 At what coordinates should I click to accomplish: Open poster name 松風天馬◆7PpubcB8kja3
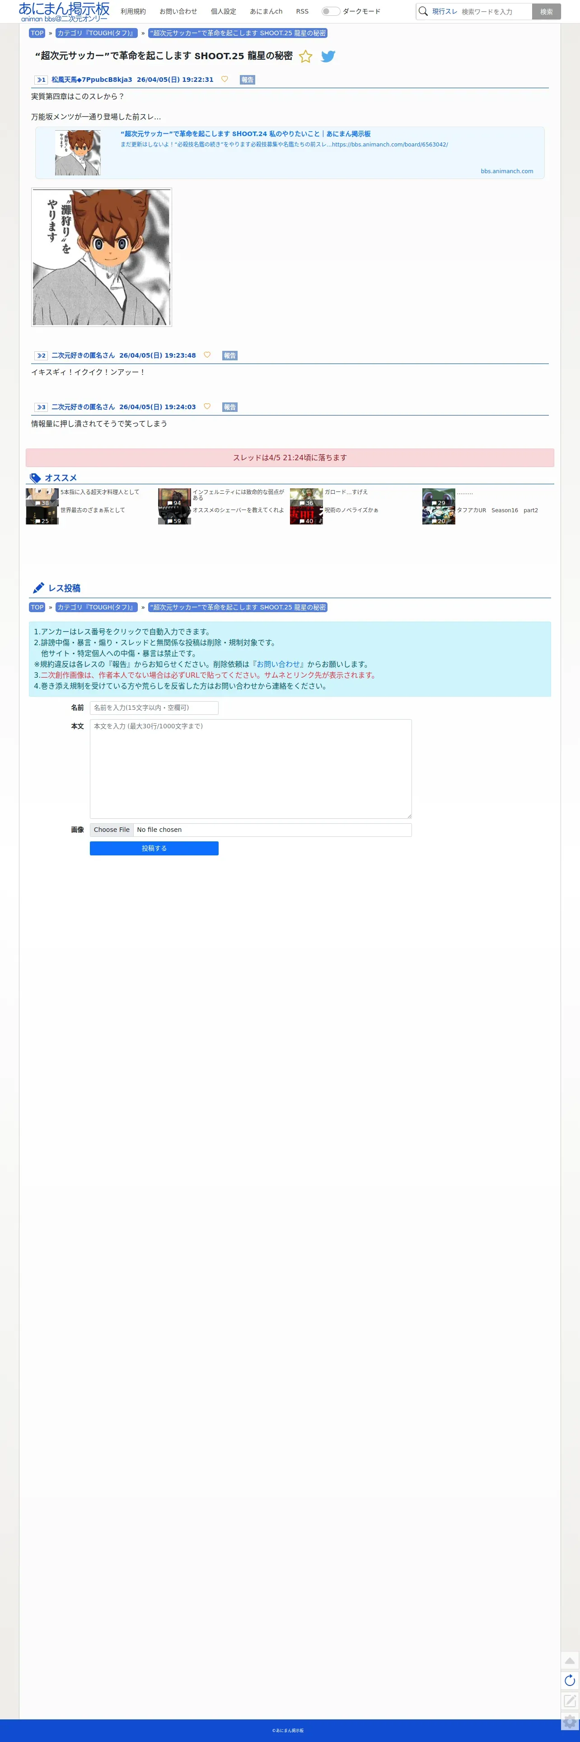click(92, 80)
